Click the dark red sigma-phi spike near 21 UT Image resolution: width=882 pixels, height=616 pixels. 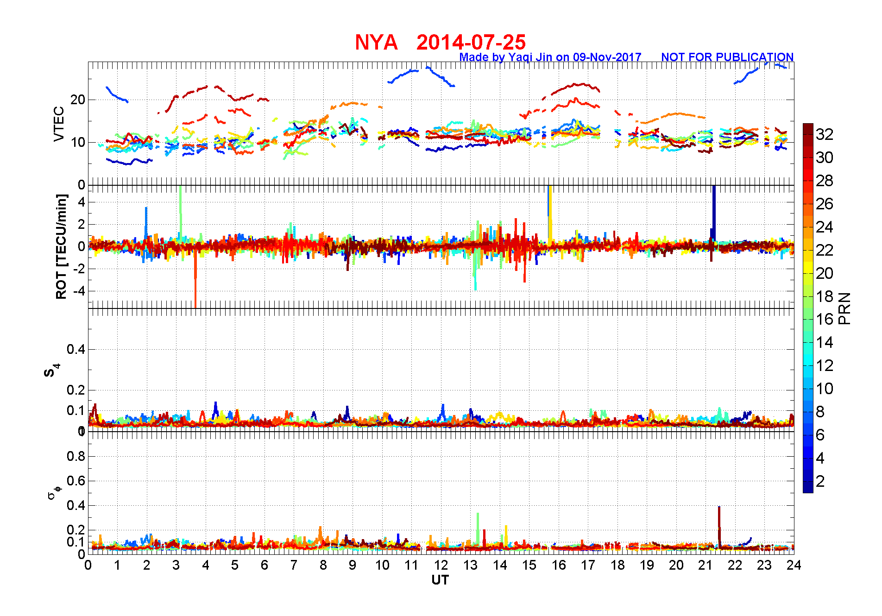pos(719,527)
